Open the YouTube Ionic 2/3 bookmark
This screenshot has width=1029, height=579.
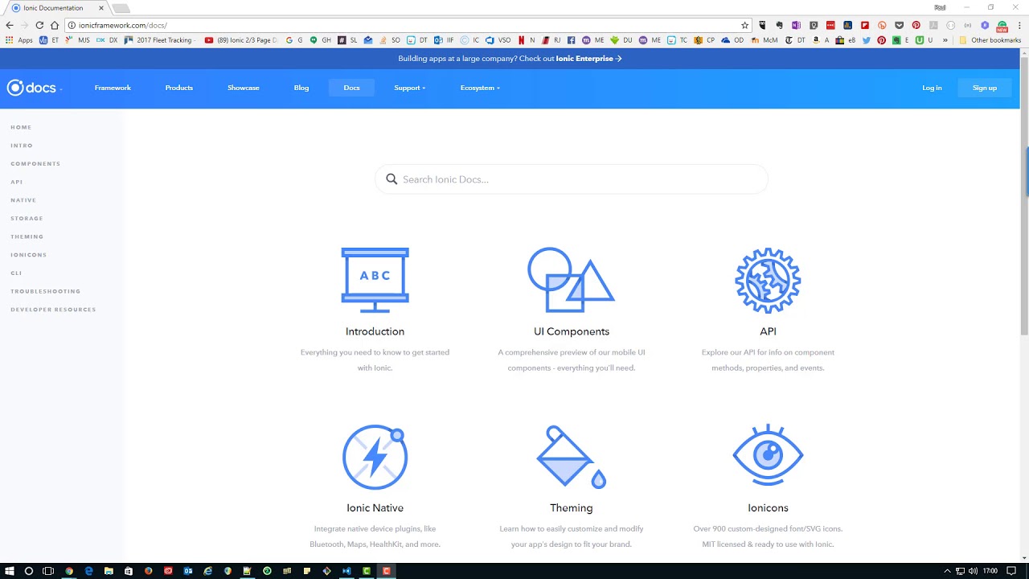[x=241, y=40]
